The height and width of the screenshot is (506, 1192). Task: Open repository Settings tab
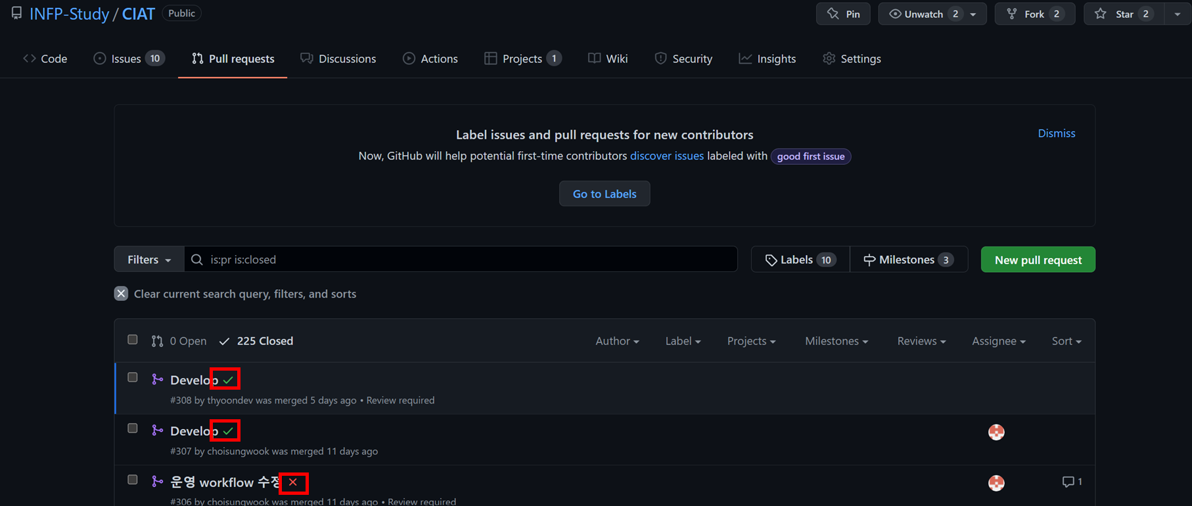tap(852, 58)
